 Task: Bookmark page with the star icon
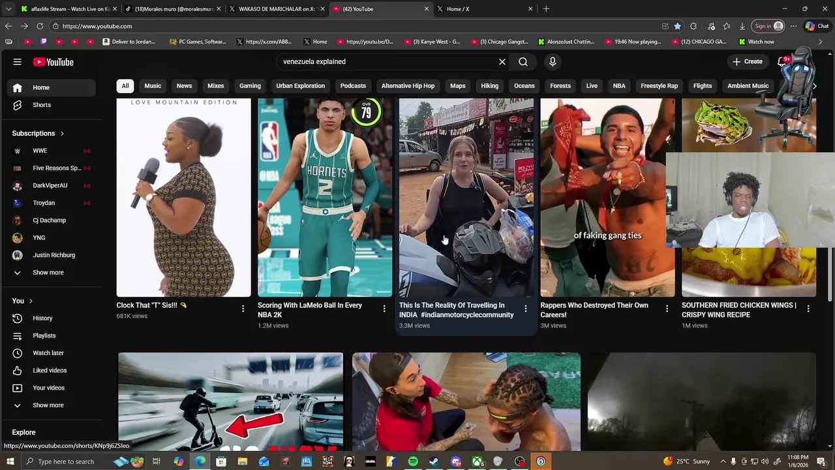click(678, 26)
